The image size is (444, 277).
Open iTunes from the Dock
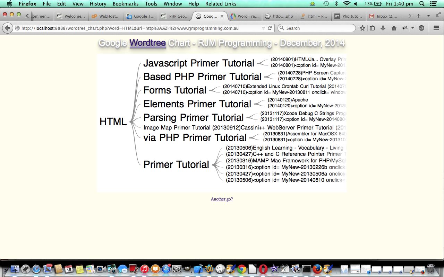click(x=144, y=269)
